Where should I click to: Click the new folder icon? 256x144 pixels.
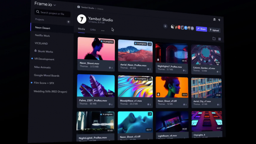[x=214, y=39]
